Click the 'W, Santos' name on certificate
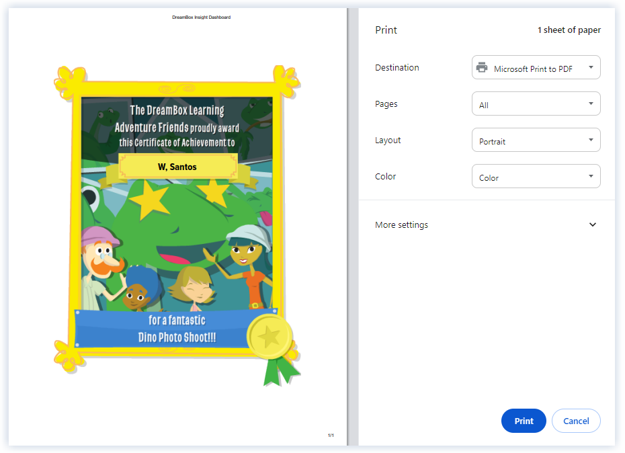Image resolution: width=625 pixels, height=453 pixels. click(177, 167)
